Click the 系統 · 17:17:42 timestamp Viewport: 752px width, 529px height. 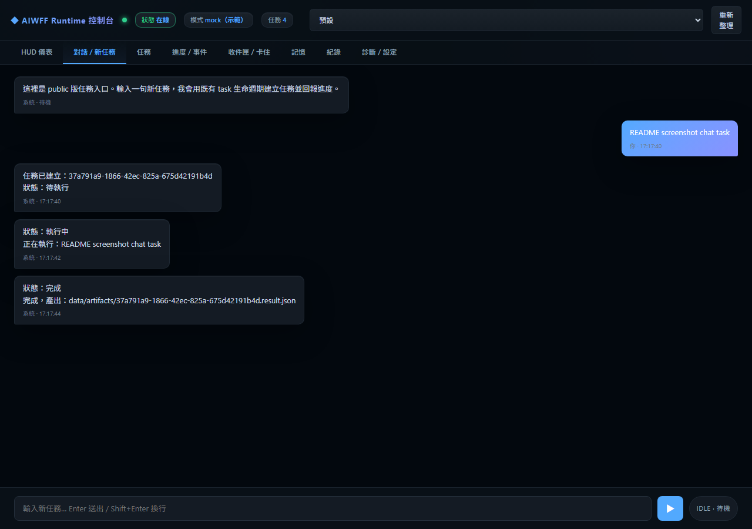click(42, 258)
